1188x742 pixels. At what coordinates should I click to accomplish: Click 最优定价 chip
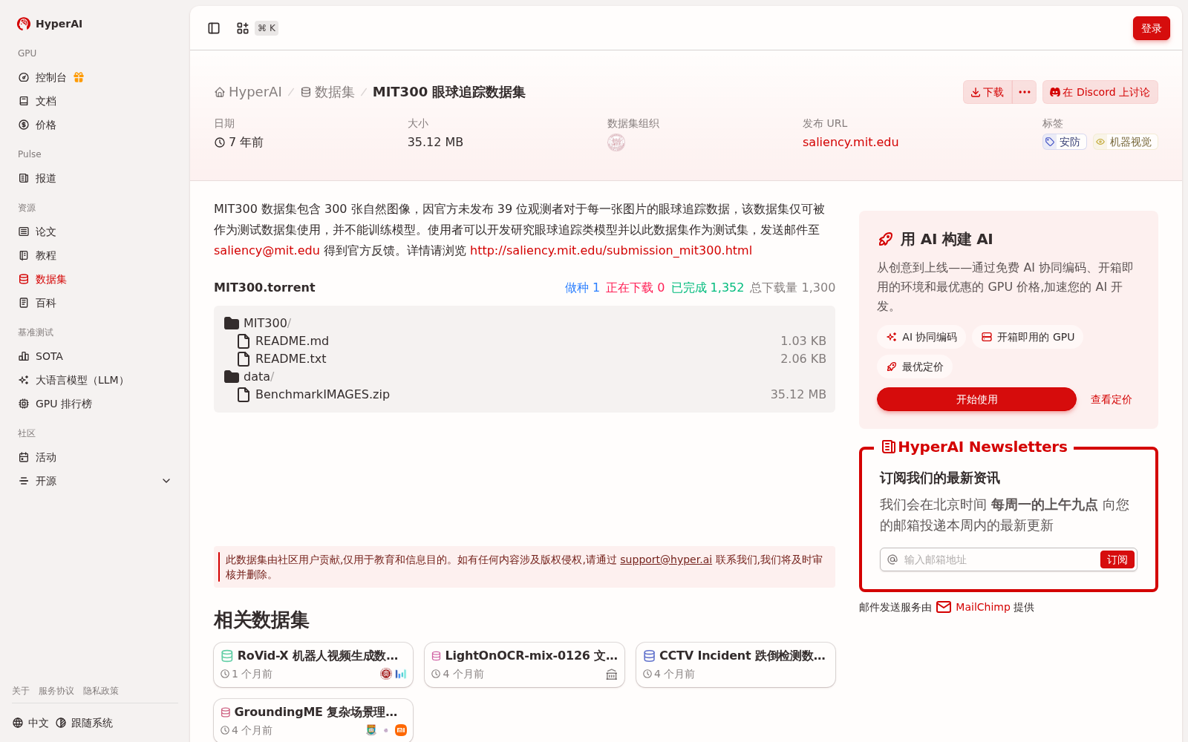pos(915,367)
